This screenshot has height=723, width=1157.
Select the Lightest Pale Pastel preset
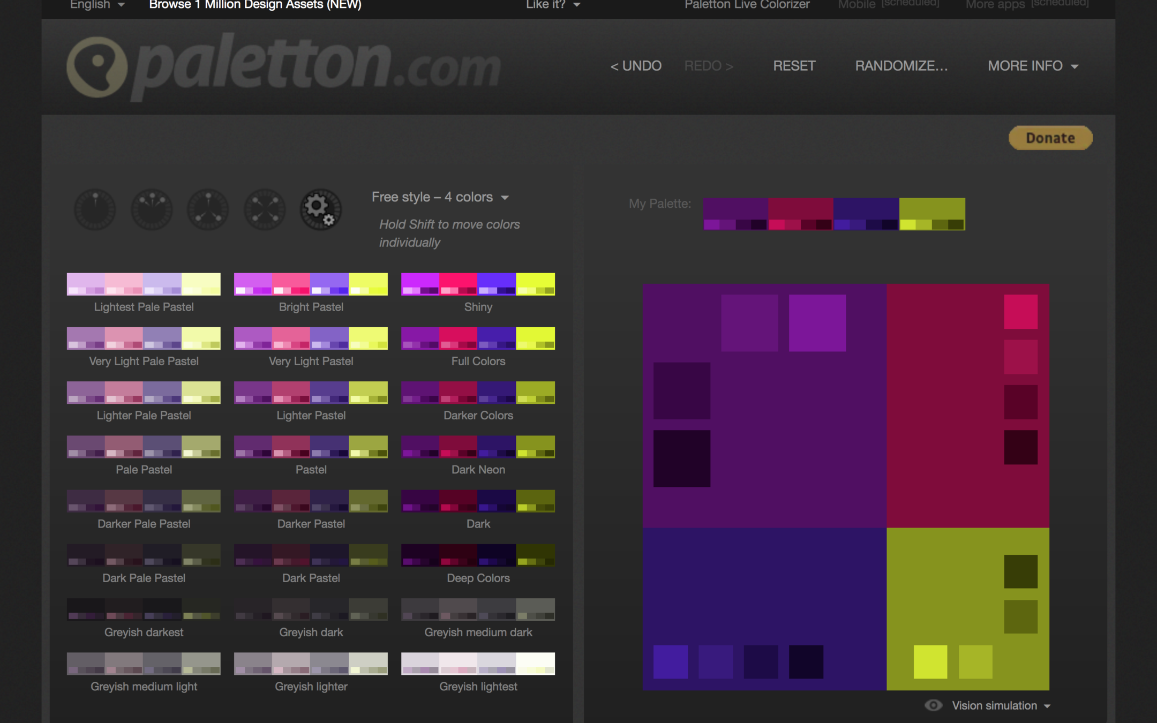(x=144, y=284)
